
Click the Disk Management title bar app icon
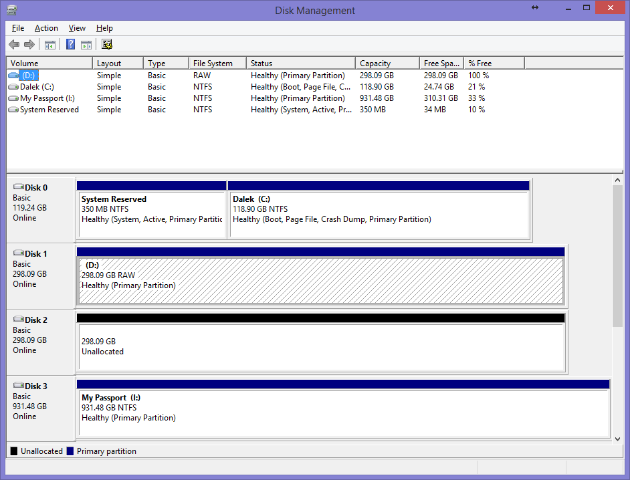click(12, 10)
